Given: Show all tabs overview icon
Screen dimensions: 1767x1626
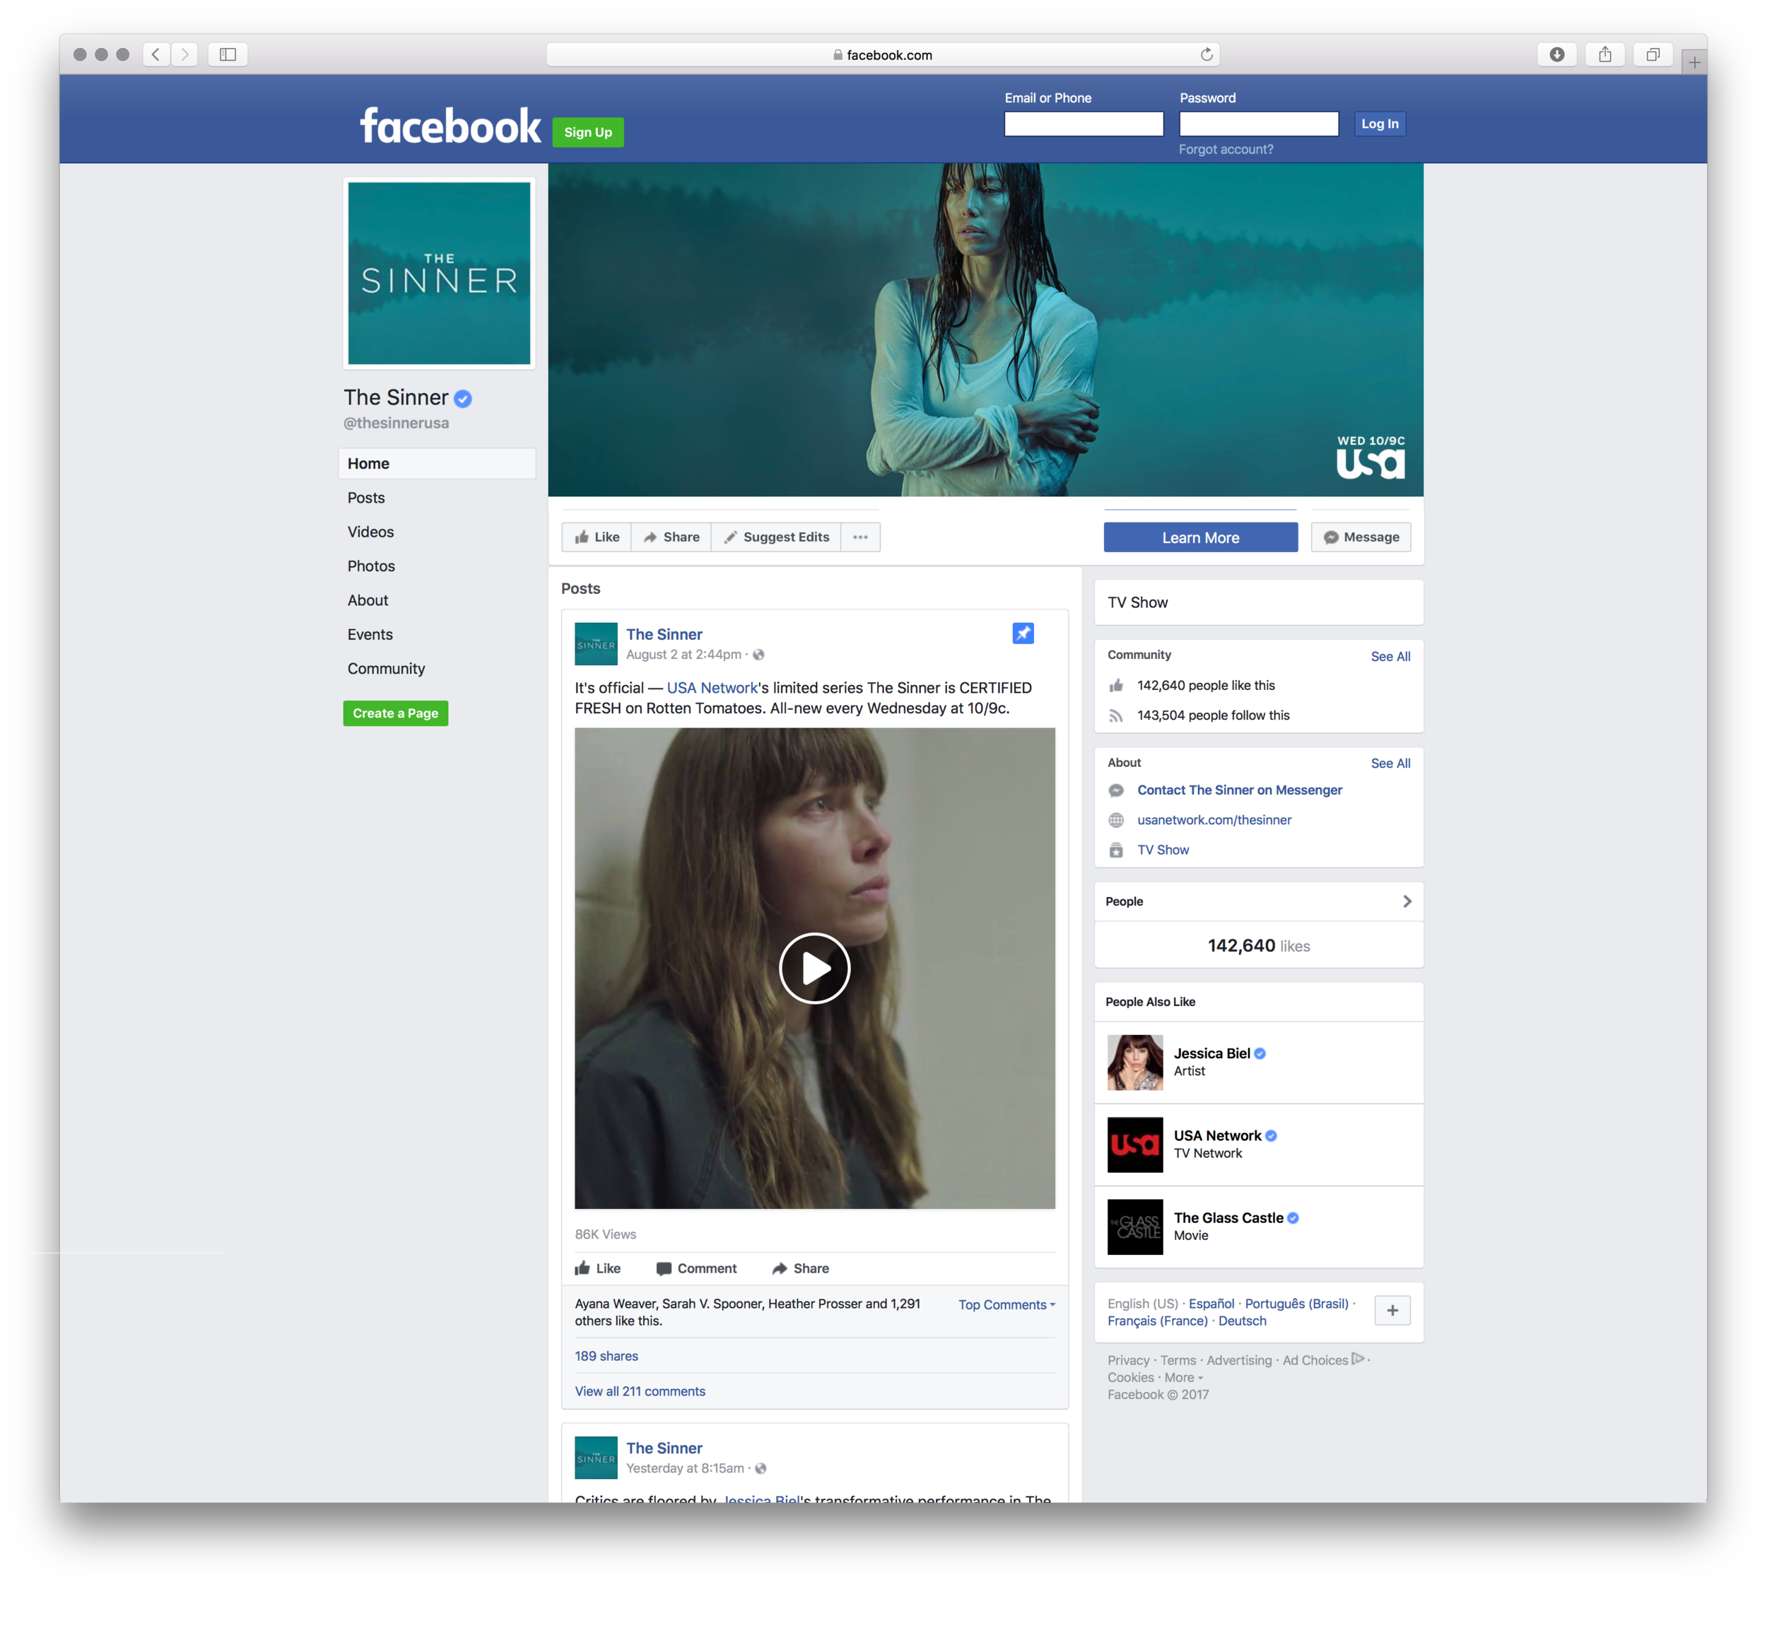Looking at the screenshot, I should click(x=1652, y=54).
